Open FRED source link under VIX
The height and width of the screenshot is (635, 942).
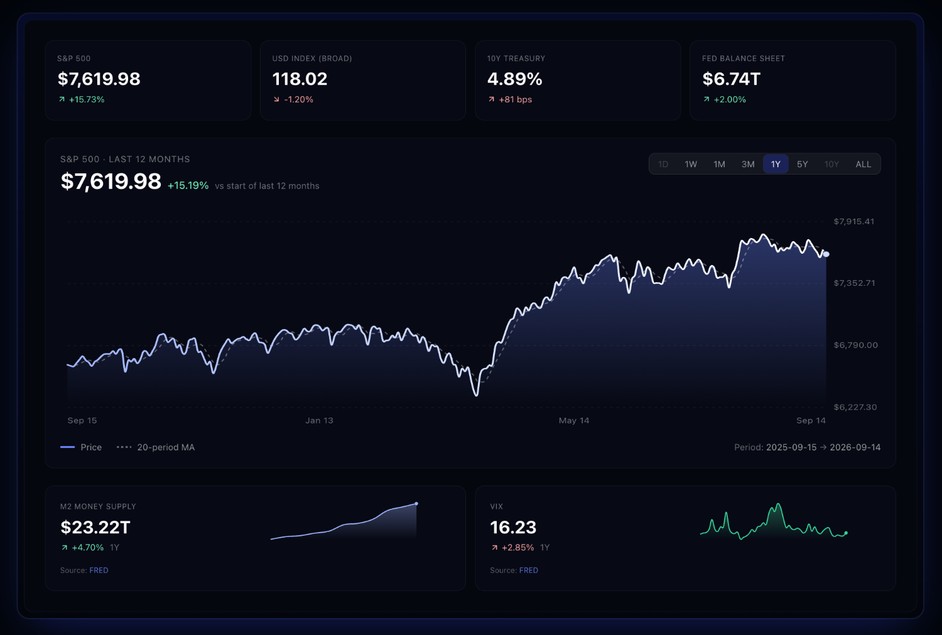529,570
